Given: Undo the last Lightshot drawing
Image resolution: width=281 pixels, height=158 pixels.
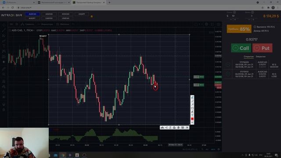Looking at the screenshot, I should [192, 122].
